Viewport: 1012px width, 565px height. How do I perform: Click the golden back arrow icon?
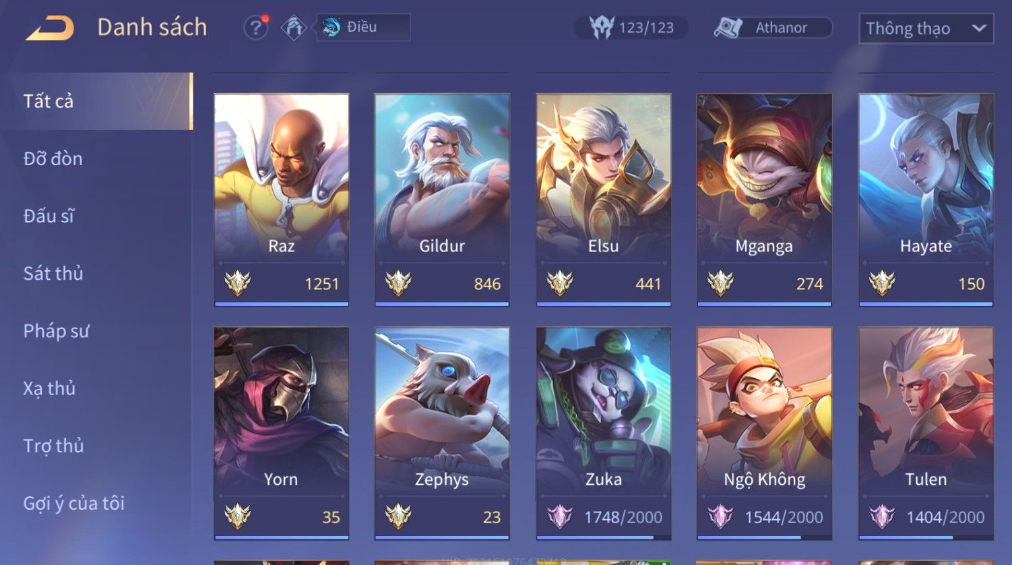50,28
